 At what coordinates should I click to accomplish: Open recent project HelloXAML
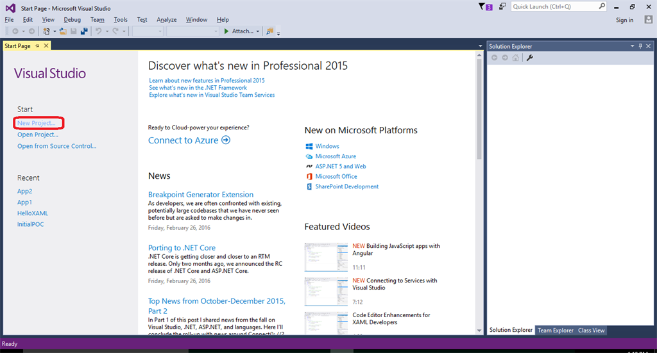[33, 213]
